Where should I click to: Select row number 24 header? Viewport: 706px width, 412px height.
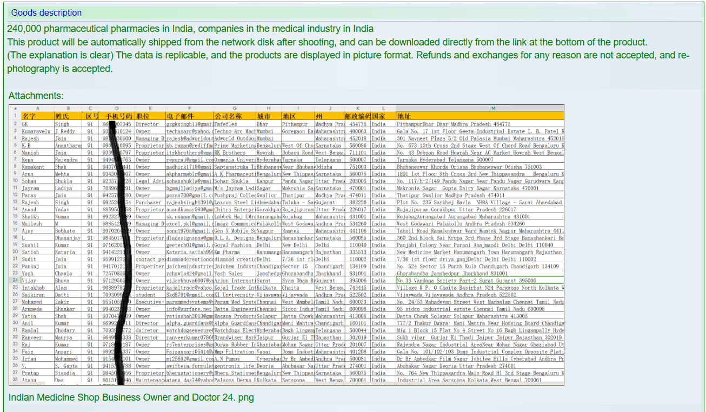point(15,281)
